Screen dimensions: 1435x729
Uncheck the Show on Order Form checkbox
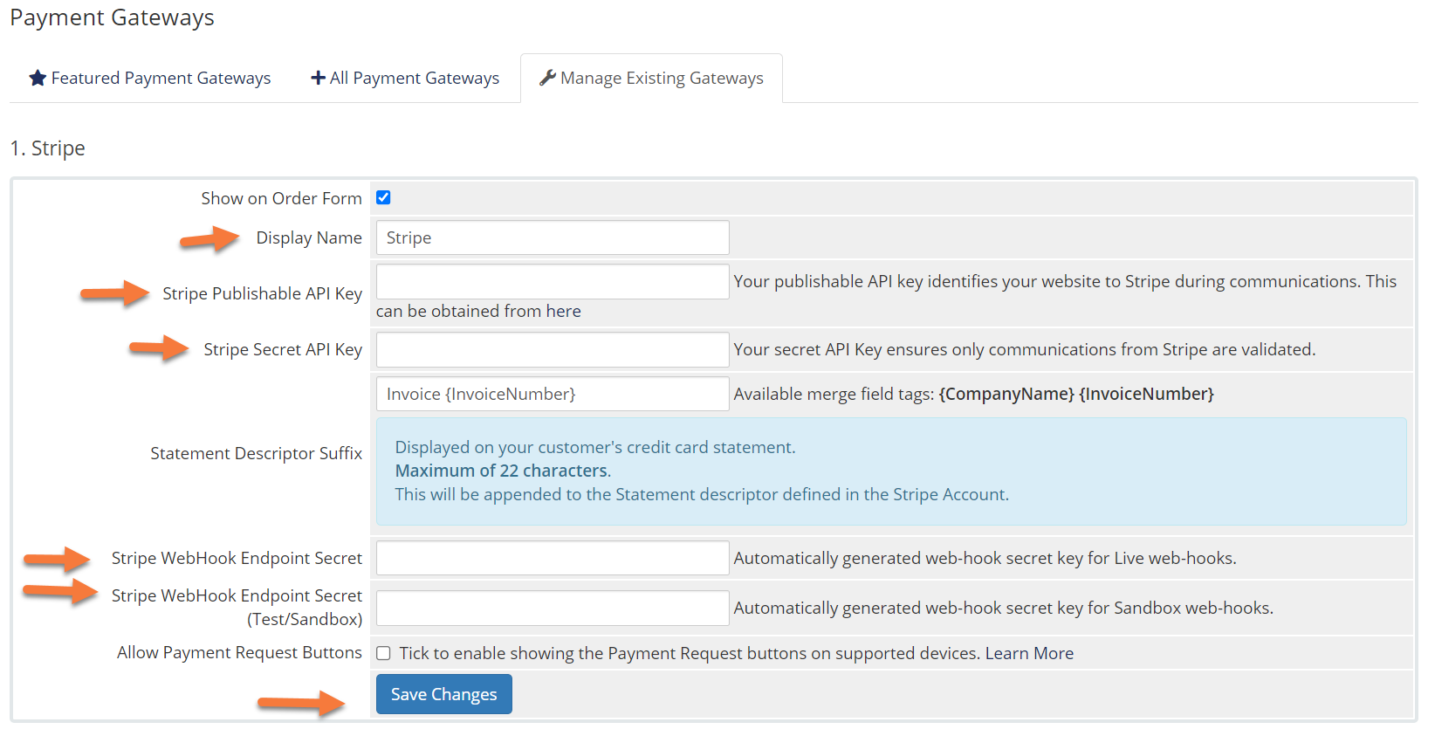pos(383,198)
